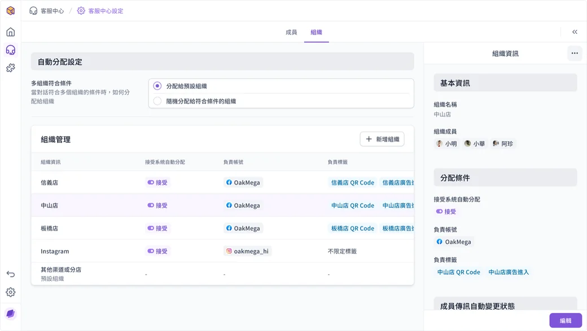This screenshot has width=587, height=331.
Task: Open the headset customer service icon in sidebar
Action: [11, 50]
